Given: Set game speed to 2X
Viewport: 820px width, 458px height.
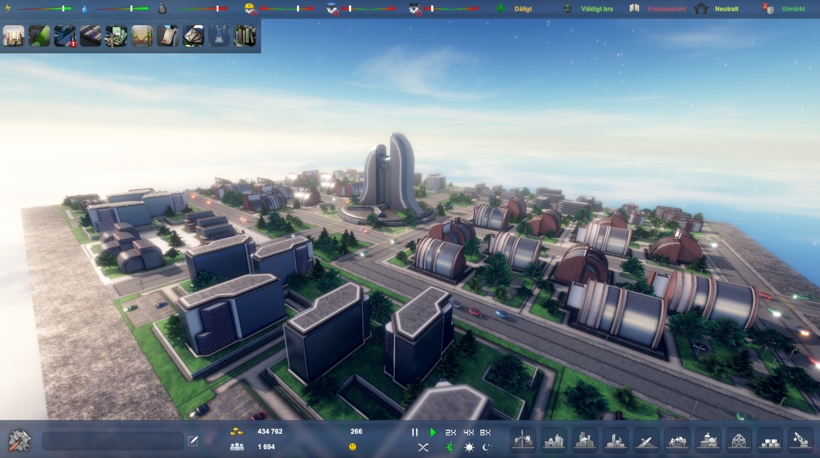Looking at the screenshot, I should point(450,432).
